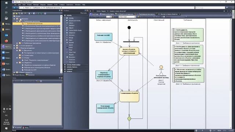This screenshot has width=235, height=132.
Task: Open the PowerPoint taskbar item
Action: point(6,64)
